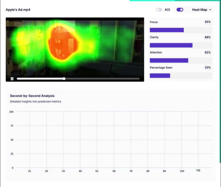Click the Percentage Seen purple bar
Viewport: 221px width, 187px height.
click(x=160, y=76)
